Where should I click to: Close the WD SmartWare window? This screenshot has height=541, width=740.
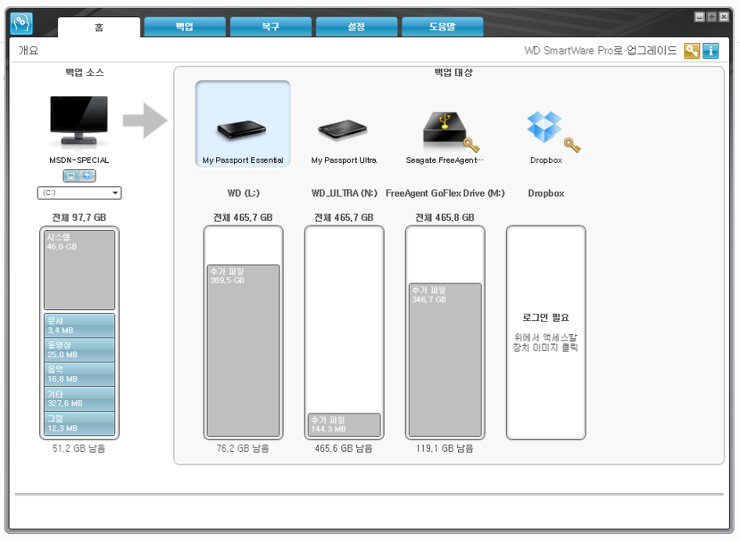point(724,17)
